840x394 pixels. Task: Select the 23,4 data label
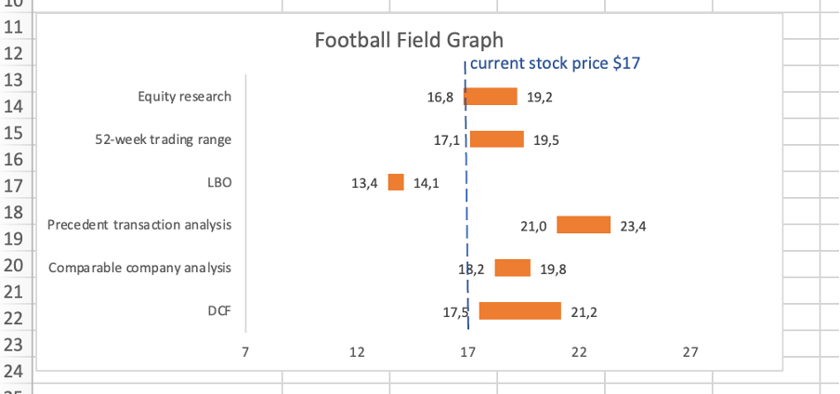[x=633, y=226]
